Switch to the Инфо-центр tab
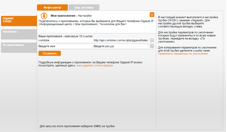This screenshot has width=227, height=132. pos(52,7)
